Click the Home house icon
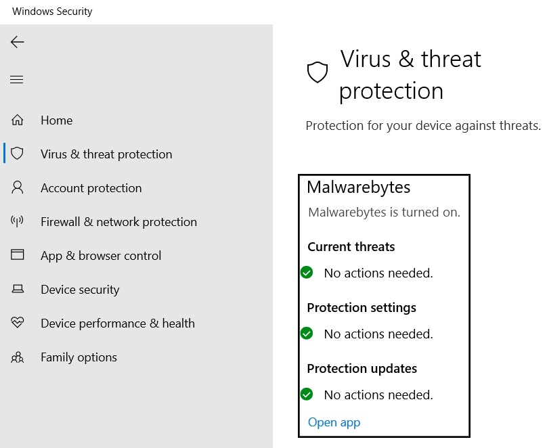 (17, 120)
